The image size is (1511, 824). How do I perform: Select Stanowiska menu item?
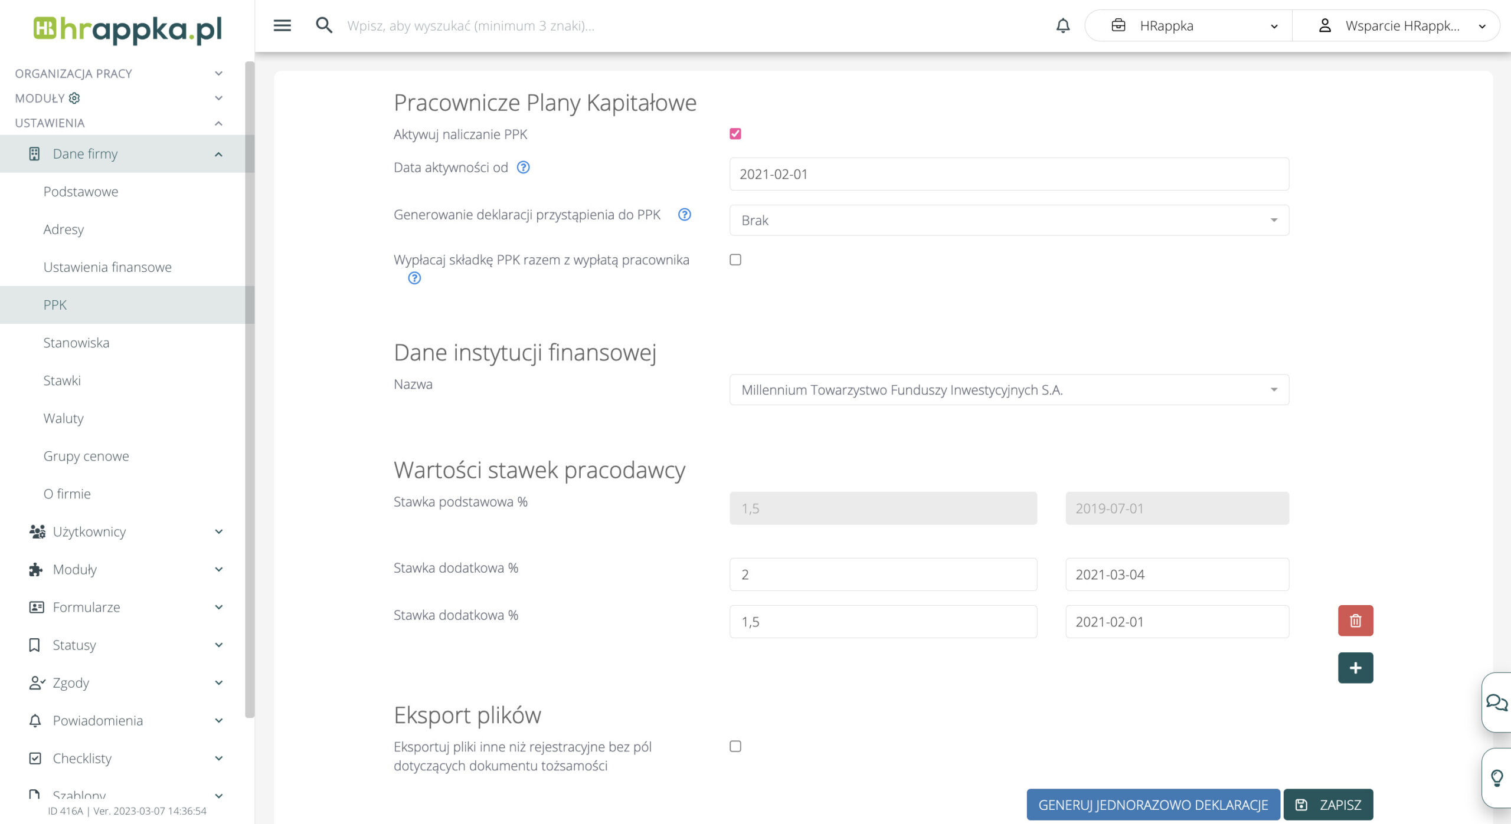tap(76, 343)
